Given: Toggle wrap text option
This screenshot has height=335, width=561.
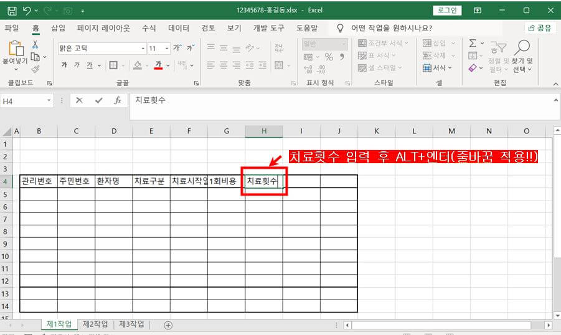Looking at the screenshot, I should 279,48.
